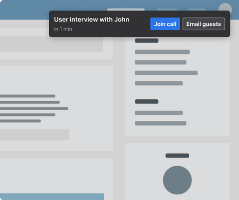
Task: Click the gray field below the paragraph lines
Action: 34,135
